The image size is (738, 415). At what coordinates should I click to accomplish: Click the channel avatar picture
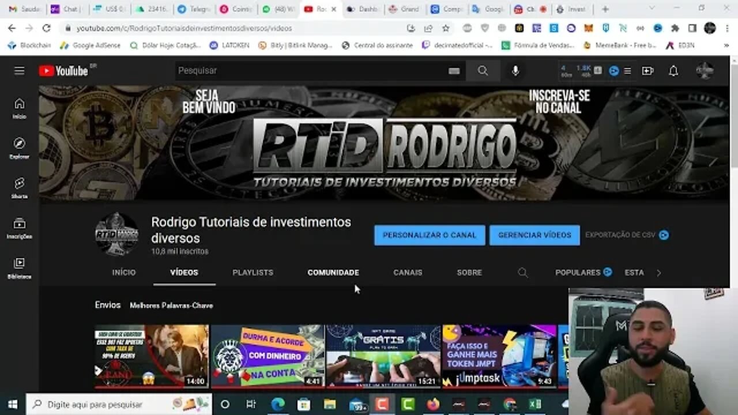[117, 235]
